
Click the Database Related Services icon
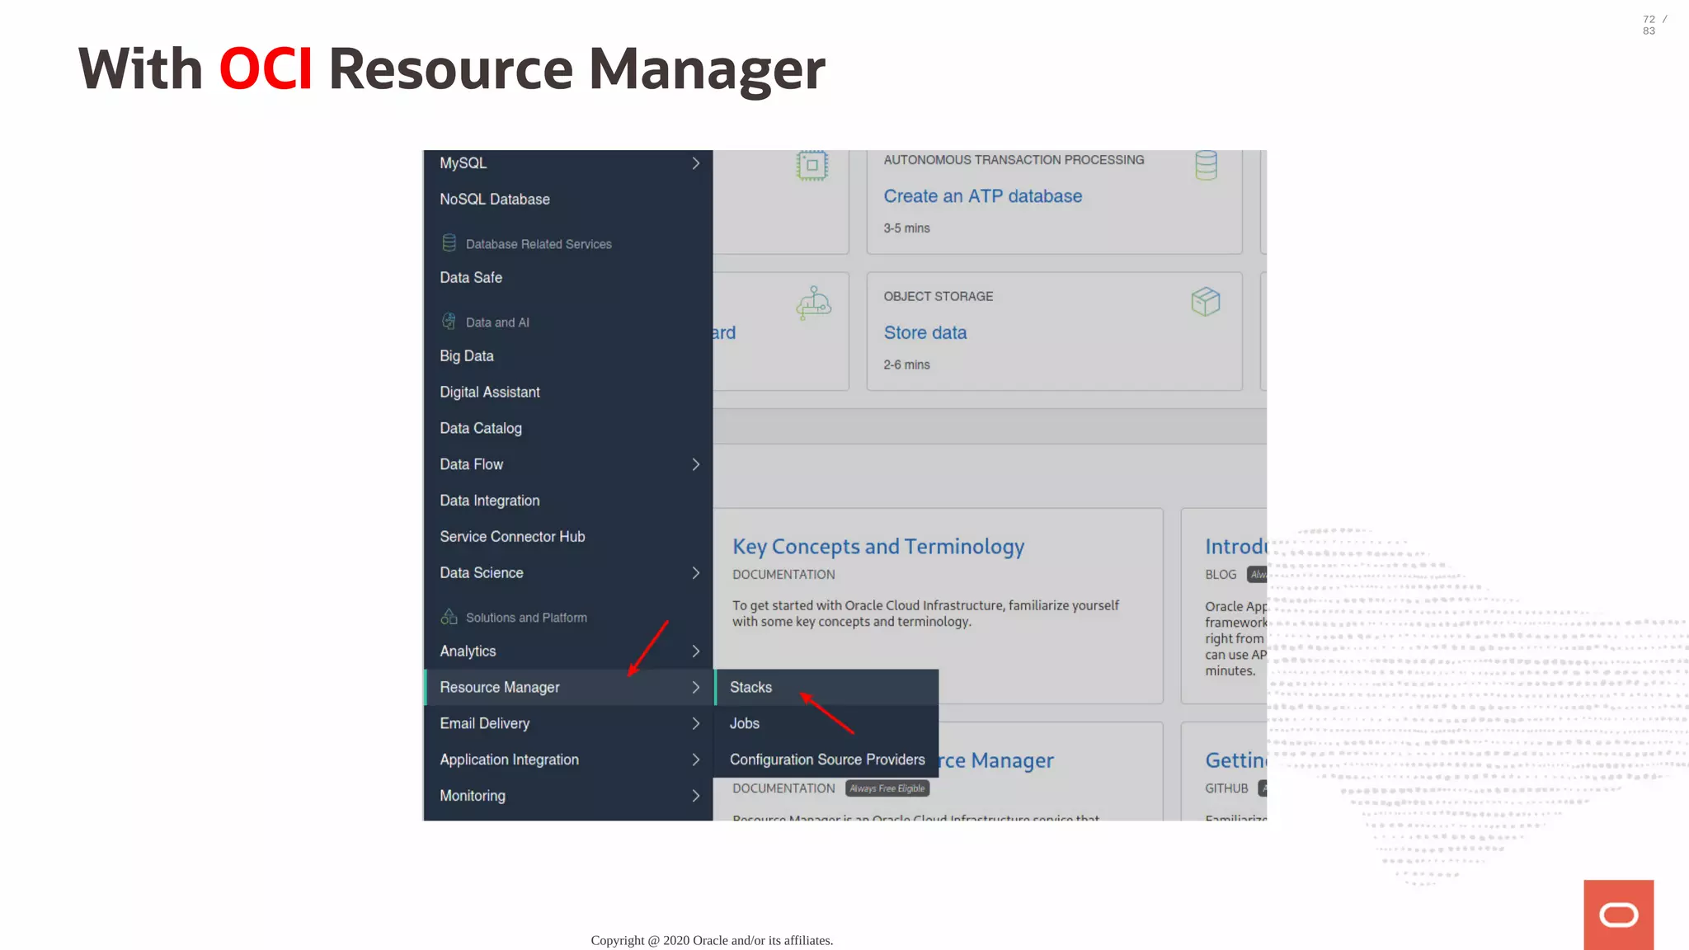pyautogui.click(x=449, y=243)
